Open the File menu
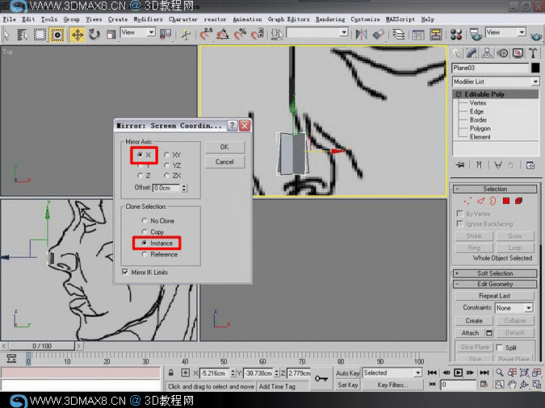Image resolution: width=545 pixels, height=408 pixels. [9, 19]
